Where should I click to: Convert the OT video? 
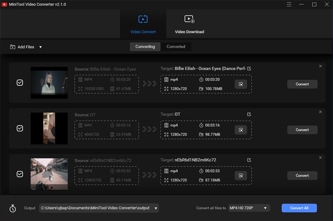coord(302,130)
